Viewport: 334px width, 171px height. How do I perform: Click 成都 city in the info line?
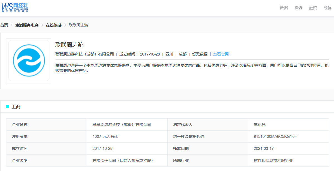(182, 54)
